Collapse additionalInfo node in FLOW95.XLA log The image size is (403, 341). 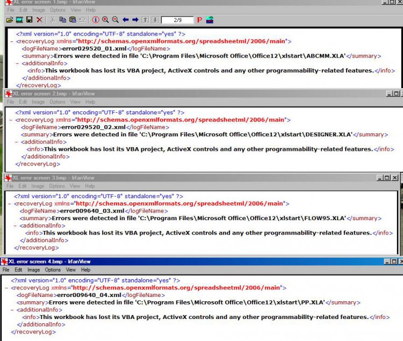pyautogui.click(x=15, y=226)
